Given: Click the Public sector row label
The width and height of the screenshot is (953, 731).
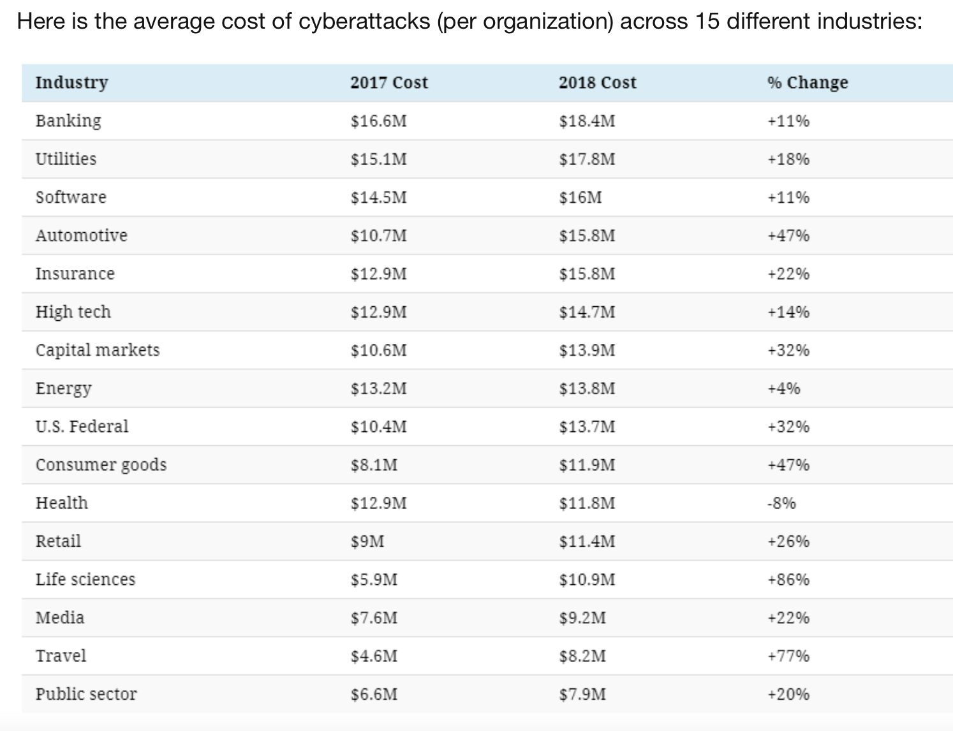Looking at the screenshot, I should point(86,694).
